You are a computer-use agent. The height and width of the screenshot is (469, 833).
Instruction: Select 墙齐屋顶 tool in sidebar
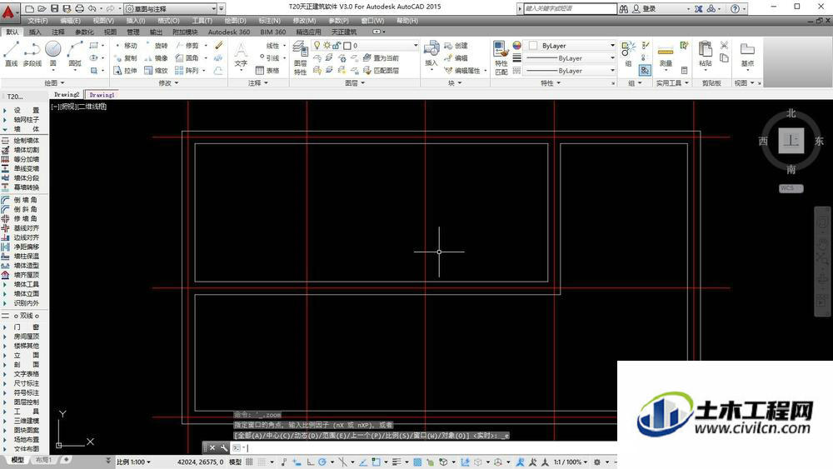21,275
